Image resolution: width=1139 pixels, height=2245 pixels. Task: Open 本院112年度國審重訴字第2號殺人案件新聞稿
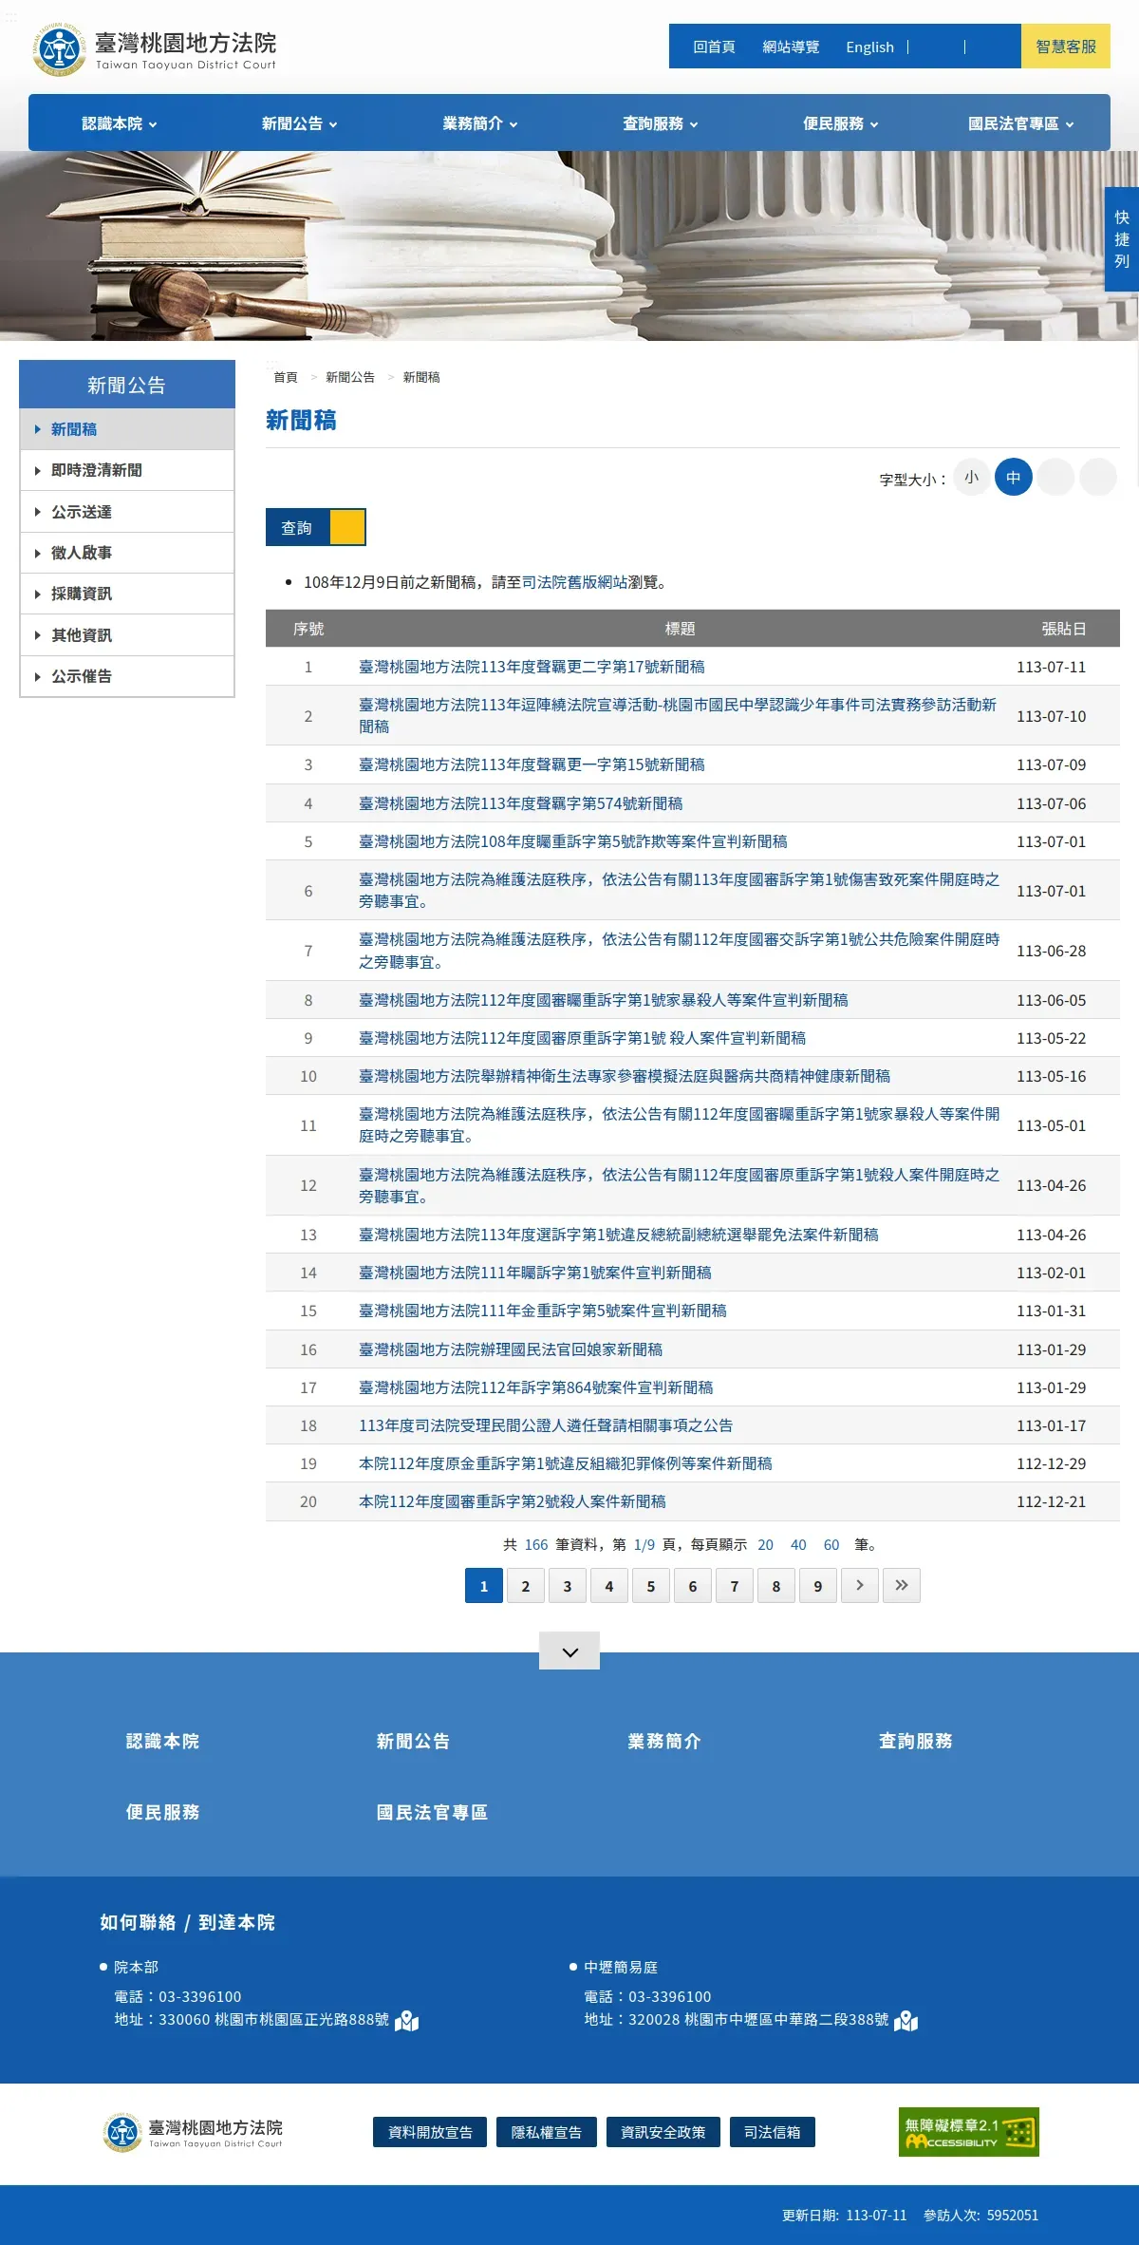[513, 1501]
